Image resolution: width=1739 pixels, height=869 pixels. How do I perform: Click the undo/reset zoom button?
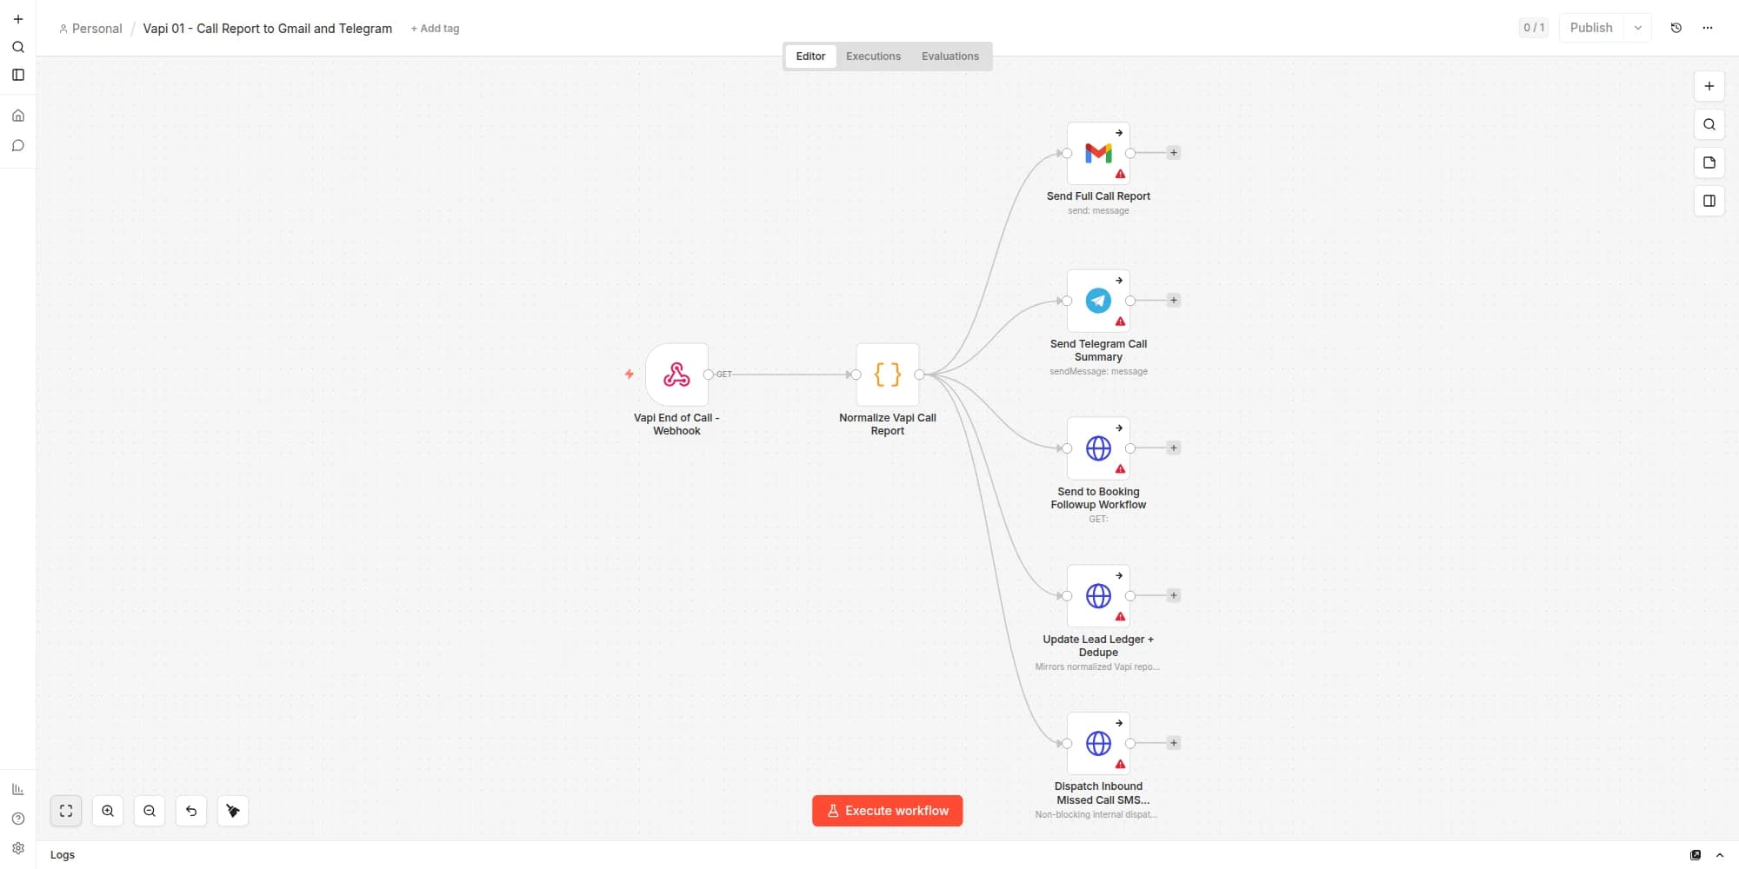pyautogui.click(x=191, y=811)
